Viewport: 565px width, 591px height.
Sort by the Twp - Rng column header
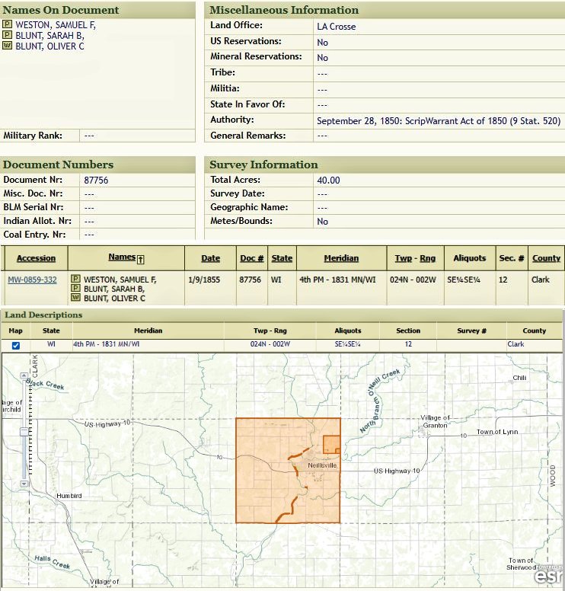(415, 258)
